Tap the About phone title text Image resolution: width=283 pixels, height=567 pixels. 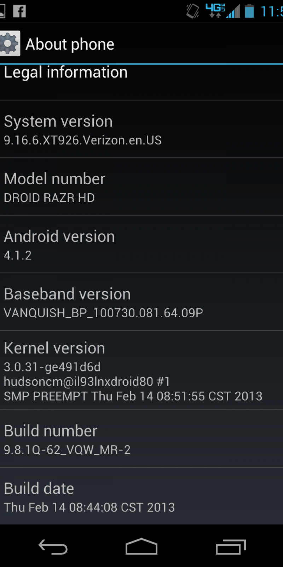click(70, 45)
